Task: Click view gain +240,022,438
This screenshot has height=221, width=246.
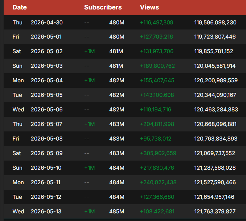Action: [x=158, y=182]
